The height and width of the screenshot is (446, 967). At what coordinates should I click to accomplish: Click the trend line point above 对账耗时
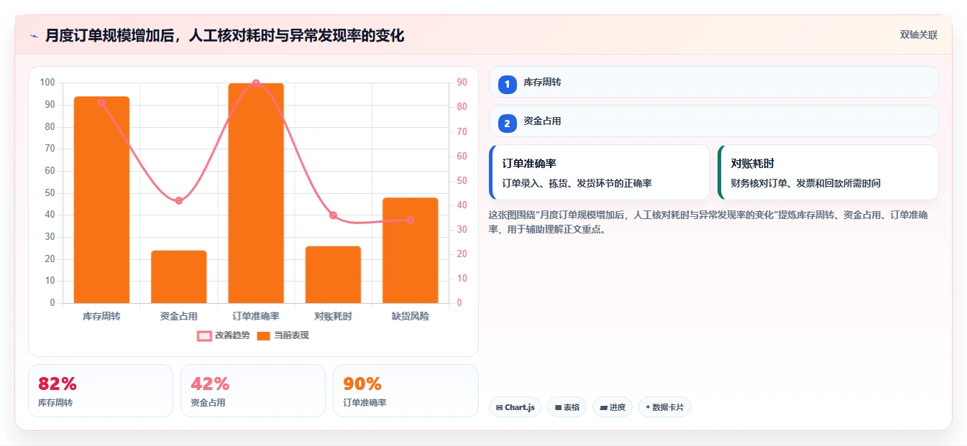333,215
